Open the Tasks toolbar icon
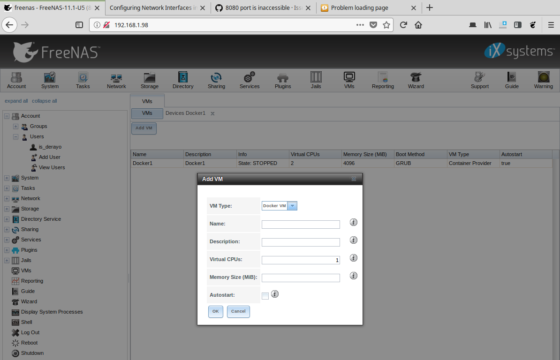 [x=83, y=80]
